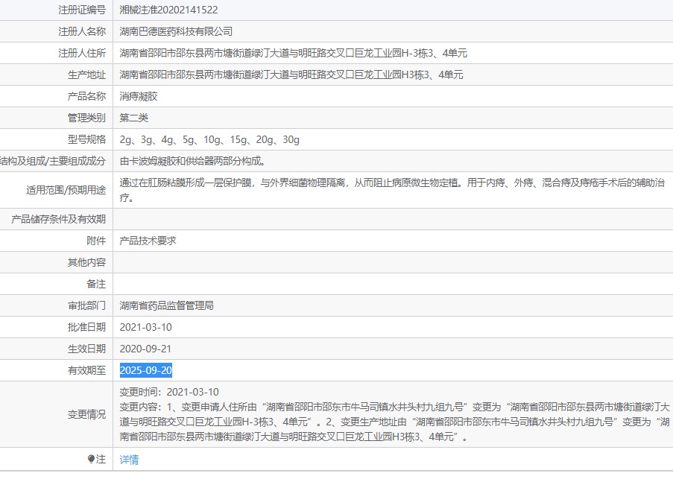The image size is (673, 479).
Task: Click product name 消痔凝胶
Action: point(139,96)
